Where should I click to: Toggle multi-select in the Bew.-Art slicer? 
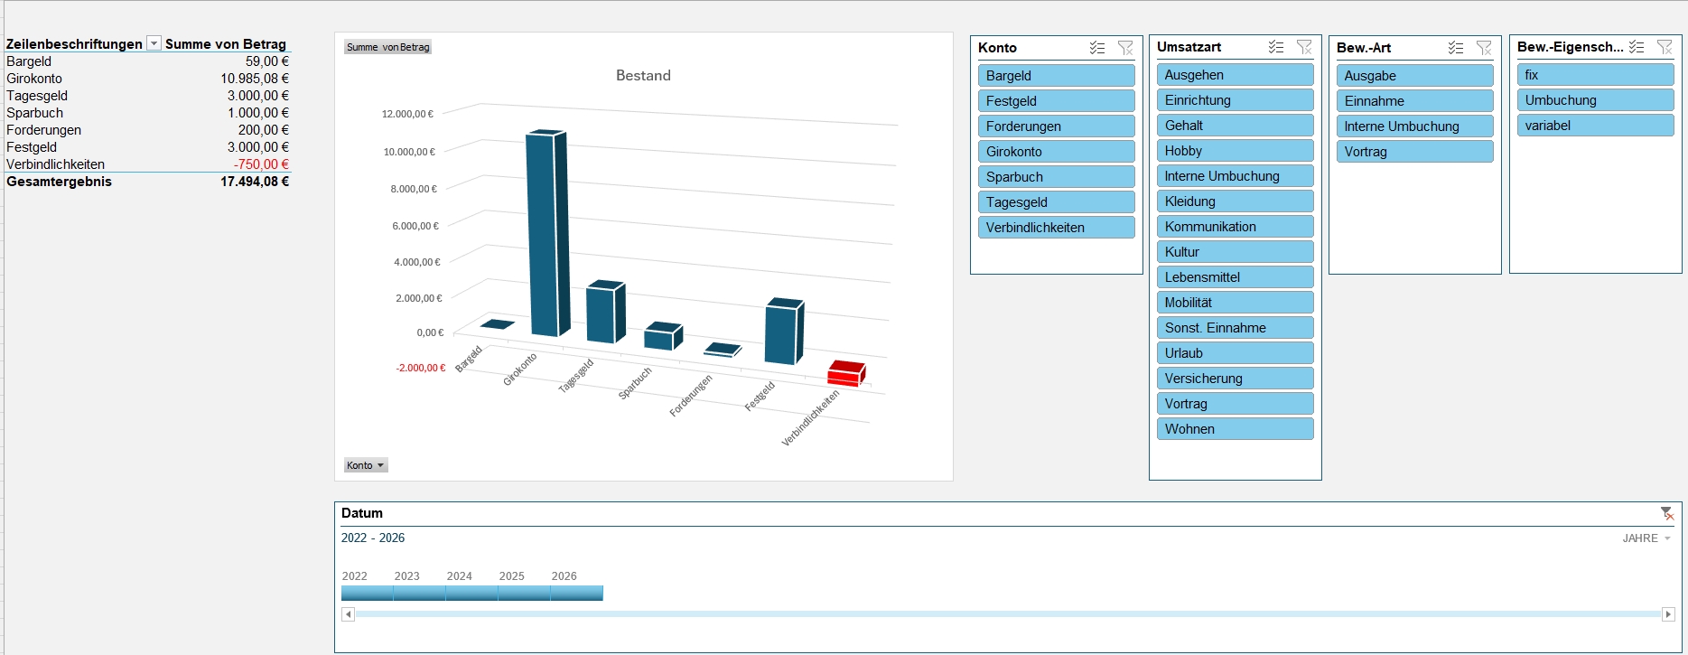(1455, 48)
